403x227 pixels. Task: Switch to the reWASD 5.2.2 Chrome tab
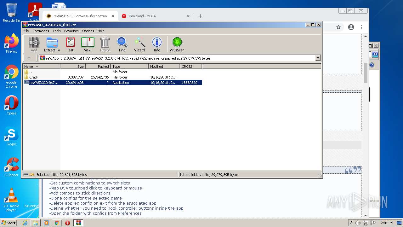[x=80, y=16]
